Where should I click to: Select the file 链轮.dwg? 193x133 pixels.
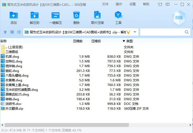pyautogui.click(x=12, y=71)
